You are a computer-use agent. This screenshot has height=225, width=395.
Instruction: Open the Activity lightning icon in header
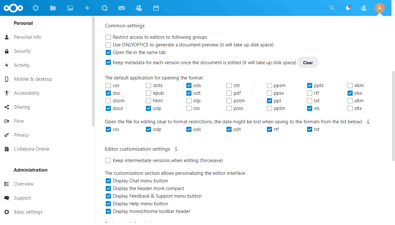coord(87,8)
